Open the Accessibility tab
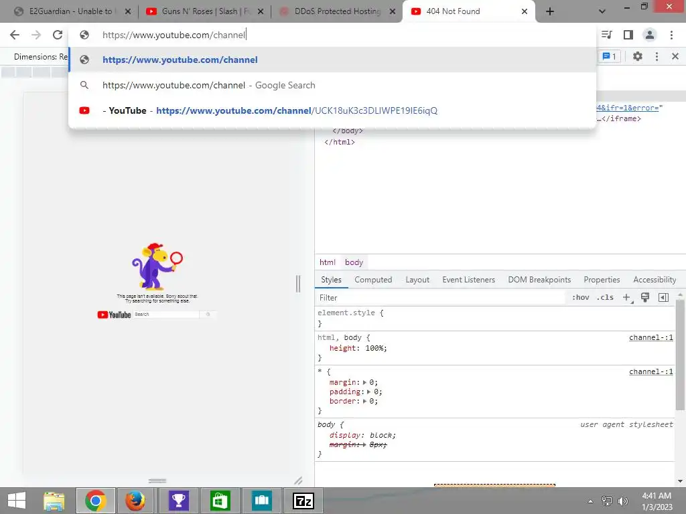 [x=655, y=280]
